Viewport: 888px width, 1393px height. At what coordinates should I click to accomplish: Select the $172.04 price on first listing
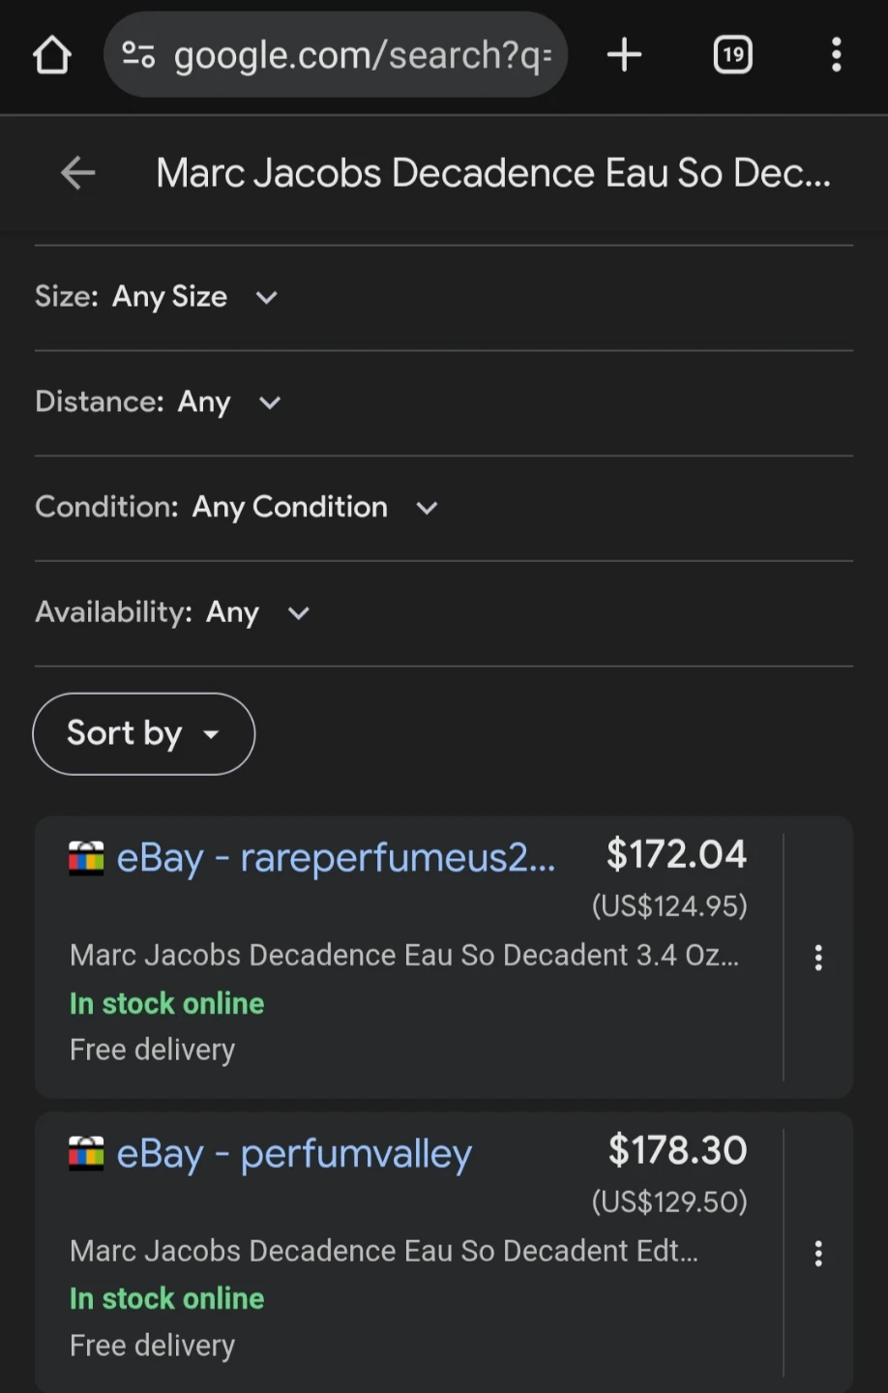(676, 854)
